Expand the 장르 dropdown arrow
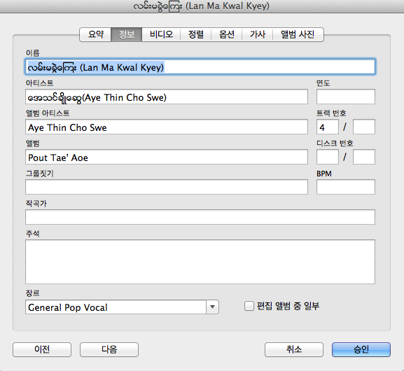The width and height of the screenshot is (404, 371). click(x=212, y=307)
